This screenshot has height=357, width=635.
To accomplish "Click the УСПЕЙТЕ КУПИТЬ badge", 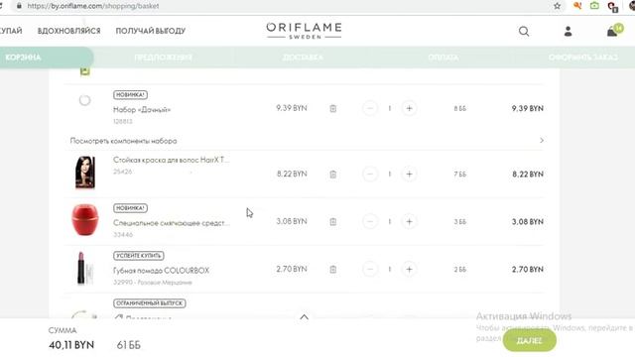I will coord(139,256).
